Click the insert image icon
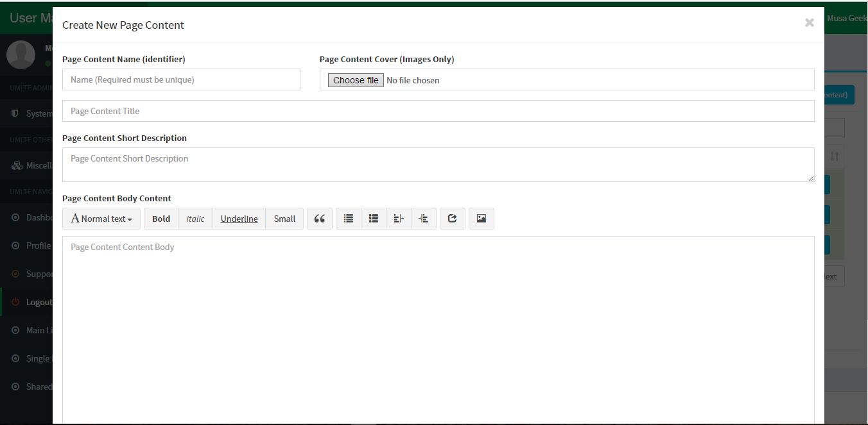Viewport: 868px width, 425px height. pyautogui.click(x=482, y=219)
